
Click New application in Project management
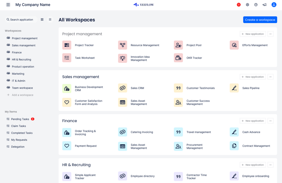(x=252, y=34)
